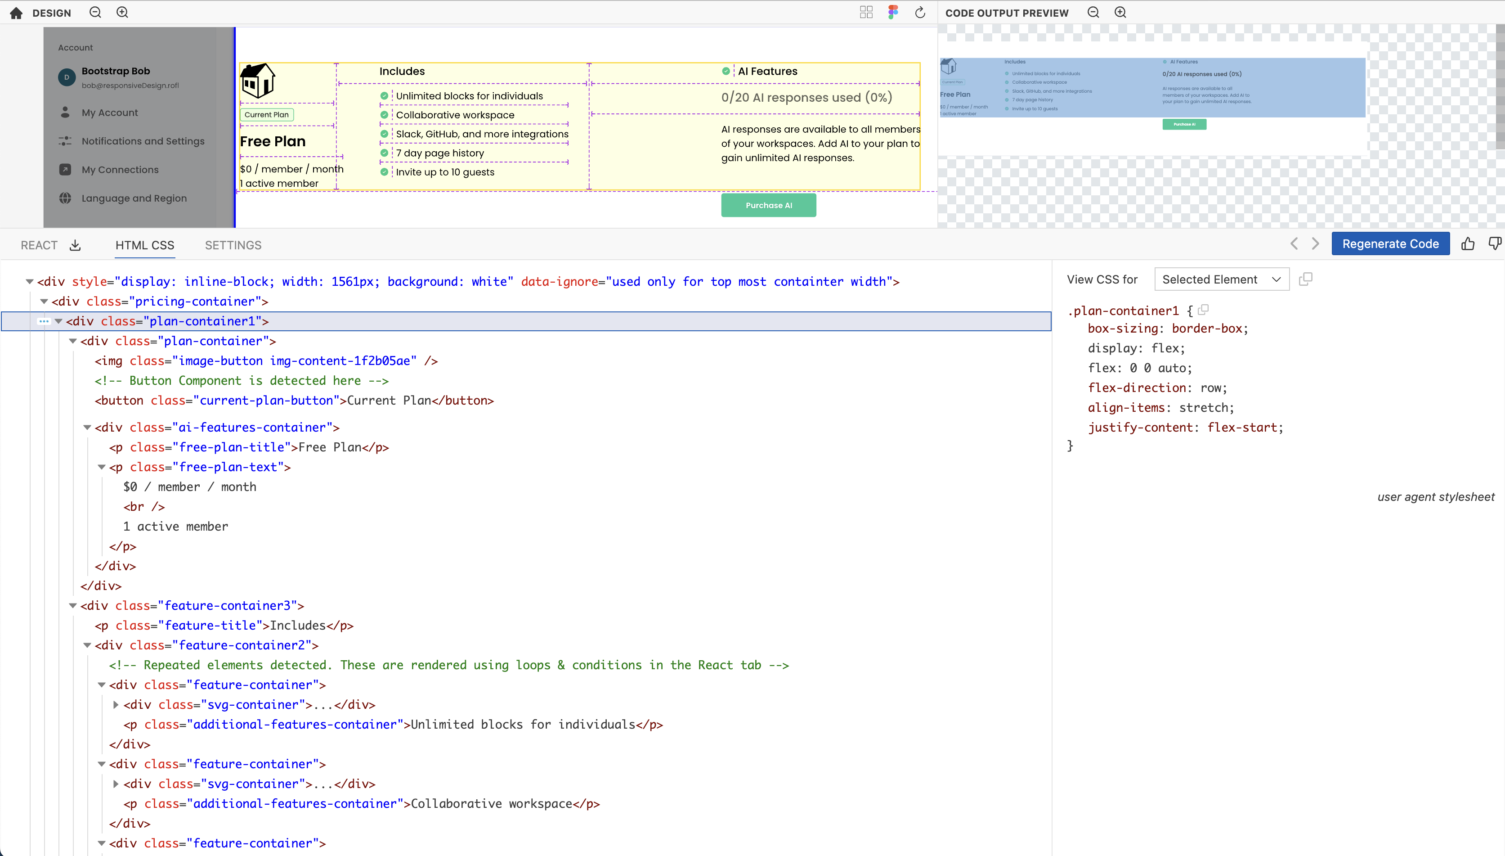Select My Connections in sidebar

120,169
